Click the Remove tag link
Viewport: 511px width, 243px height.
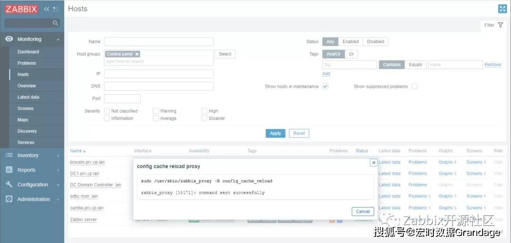point(493,64)
